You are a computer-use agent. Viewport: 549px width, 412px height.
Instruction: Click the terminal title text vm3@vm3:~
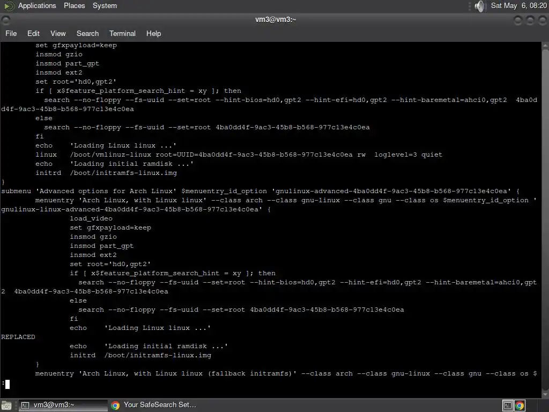(x=276, y=20)
